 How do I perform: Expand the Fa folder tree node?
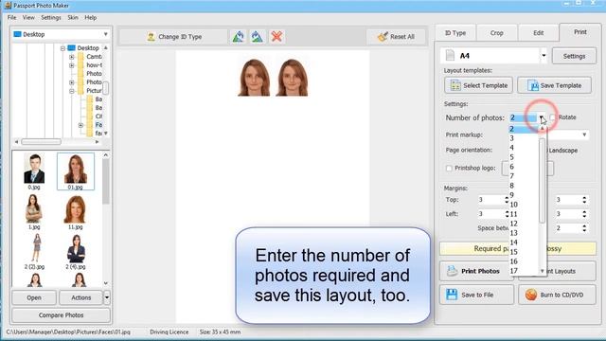tap(80, 125)
